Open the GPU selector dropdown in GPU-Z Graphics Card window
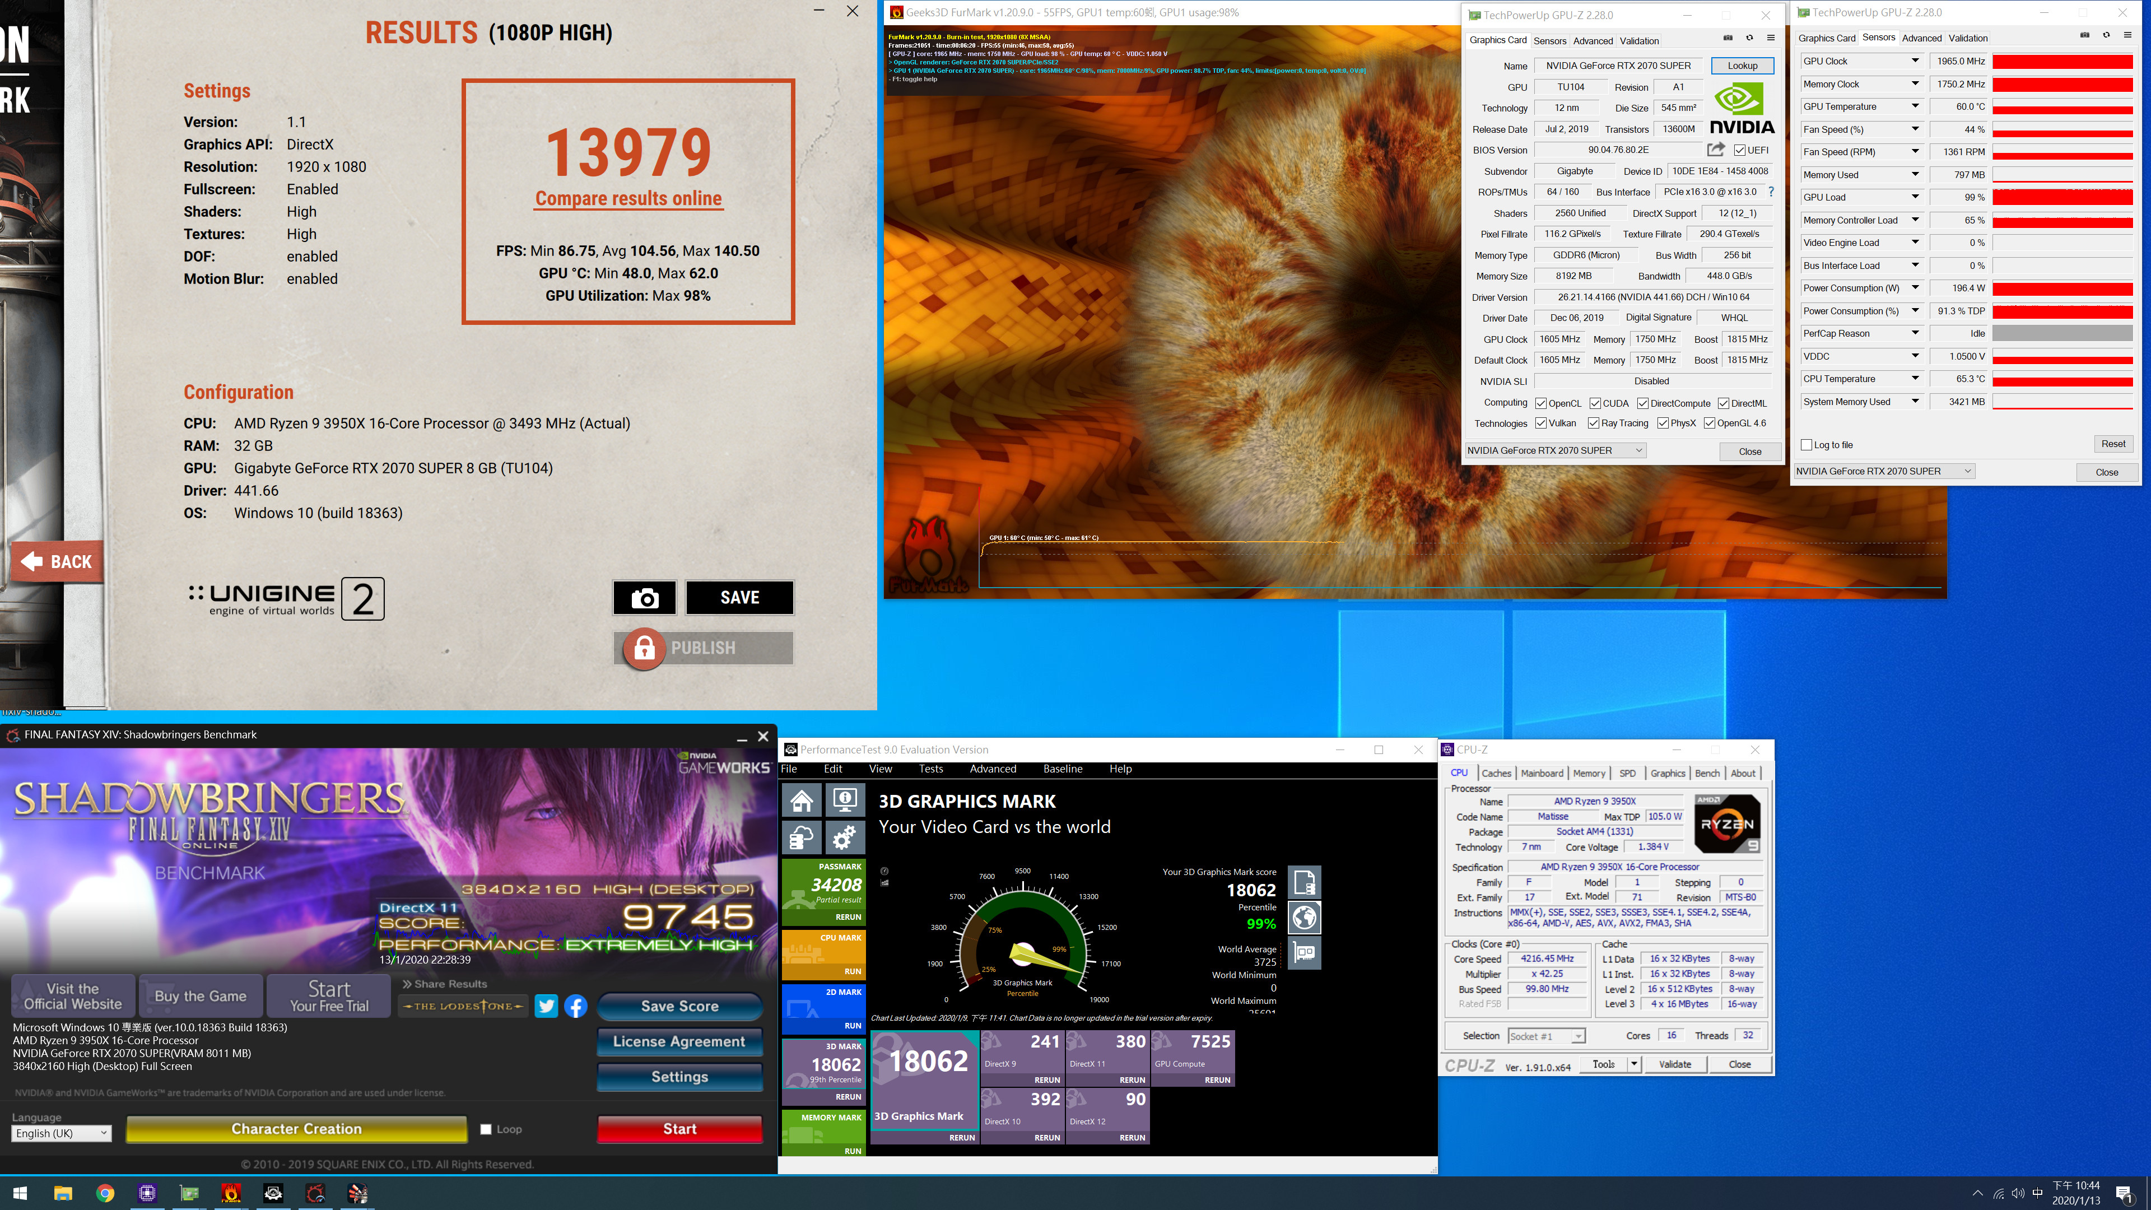Screen dimensions: 2151x1210 click(x=1556, y=450)
